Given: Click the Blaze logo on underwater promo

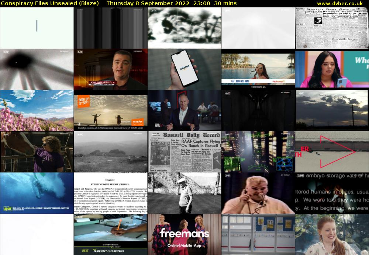Looking at the screenshot, I should pos(7,208).
